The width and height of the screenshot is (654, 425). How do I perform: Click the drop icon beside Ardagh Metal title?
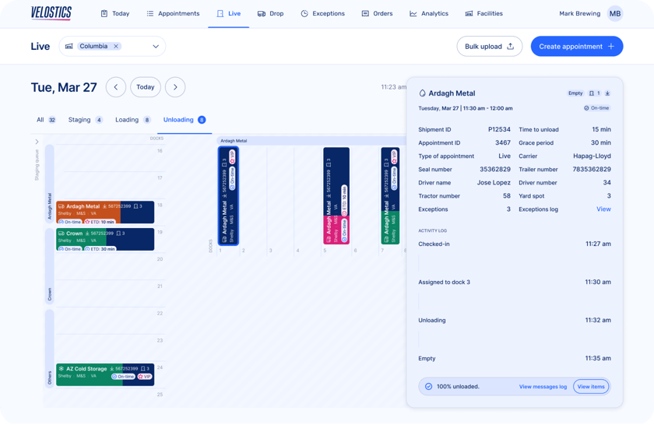422,93
